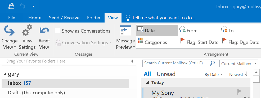
Task: Arrange by Flag: Start Date
Action: click(199, 42)
